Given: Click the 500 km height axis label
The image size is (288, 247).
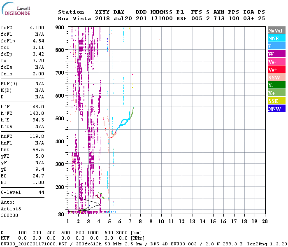Looking at the screenshot, I should point(60,119).
